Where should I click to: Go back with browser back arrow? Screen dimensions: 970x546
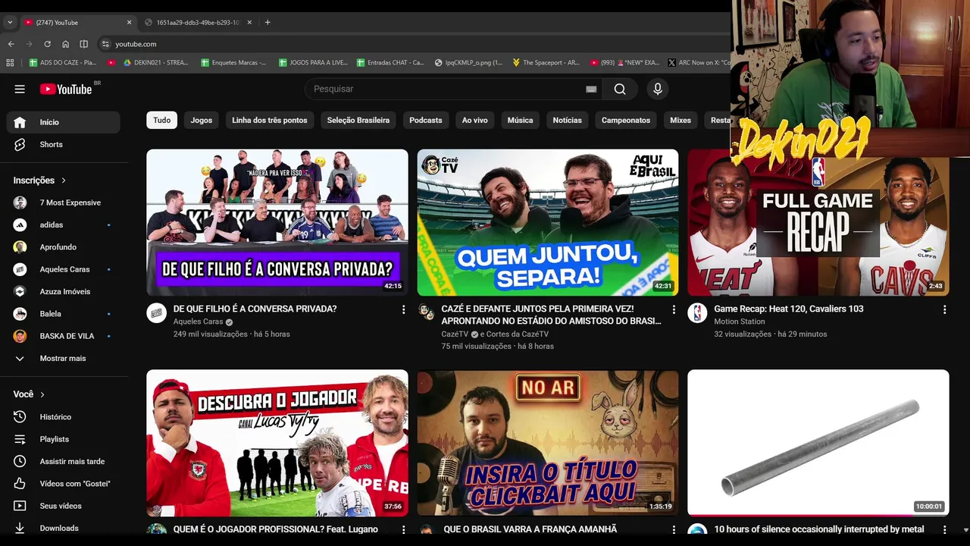point(11,44)
